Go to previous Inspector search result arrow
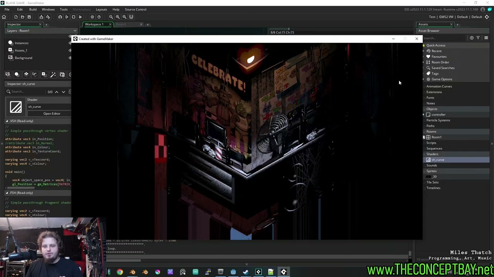This screenshot has height=277, width=494. 56,92
